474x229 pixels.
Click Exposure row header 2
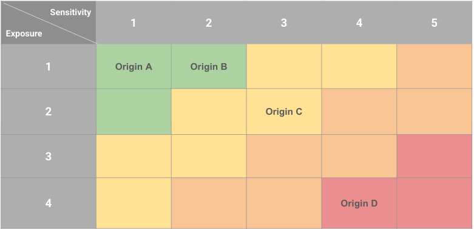(x=49, y=112)
